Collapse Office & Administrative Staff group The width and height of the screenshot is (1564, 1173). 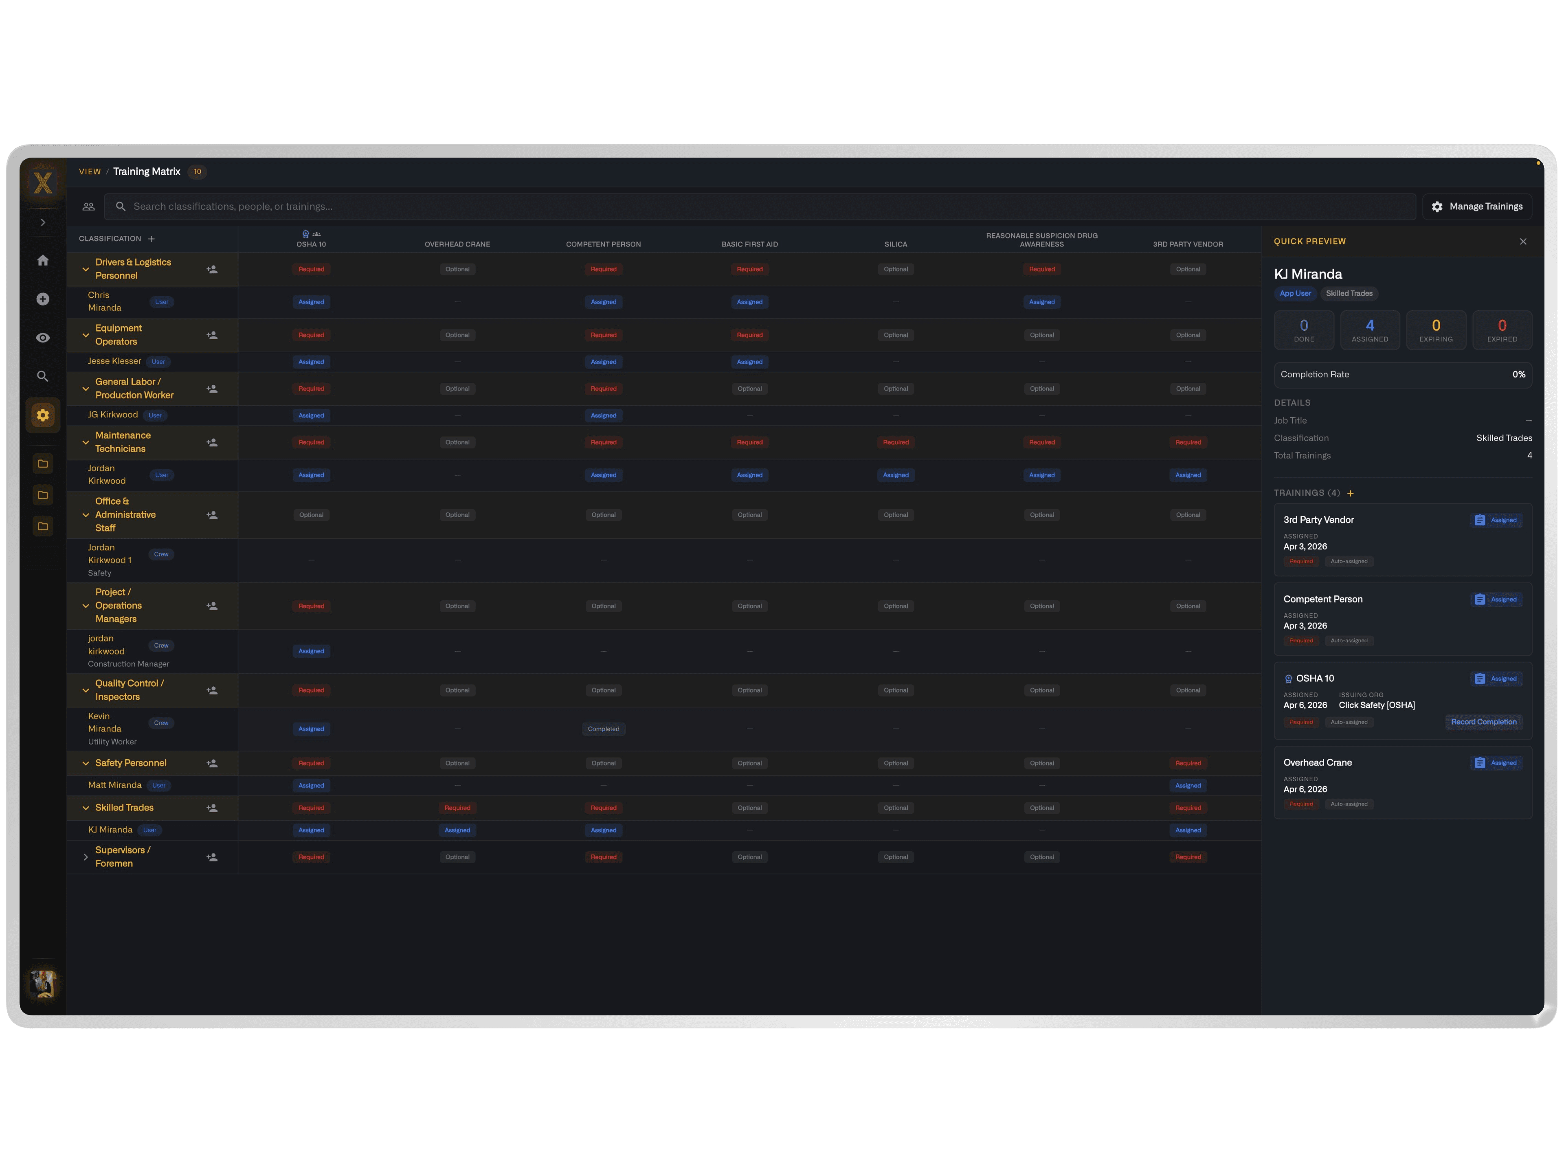pos(86,516)
